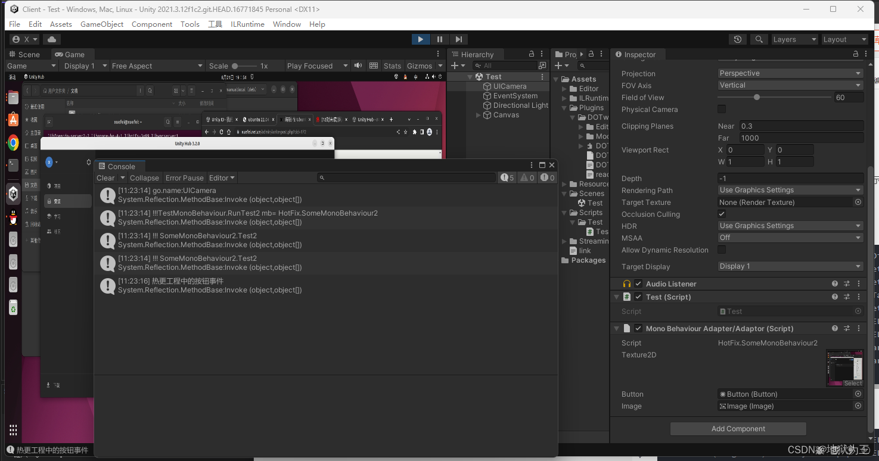Image resolution: width=879 pixels, height=461 pixels.
Task: Click the Chrome icon in Ubuntu dock
Action: click(x=13, y=143)
